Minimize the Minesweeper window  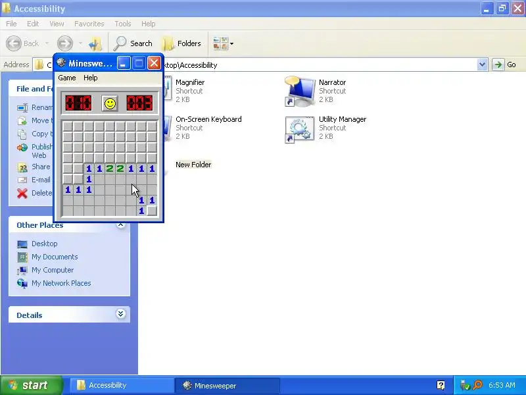pos(124,63)
